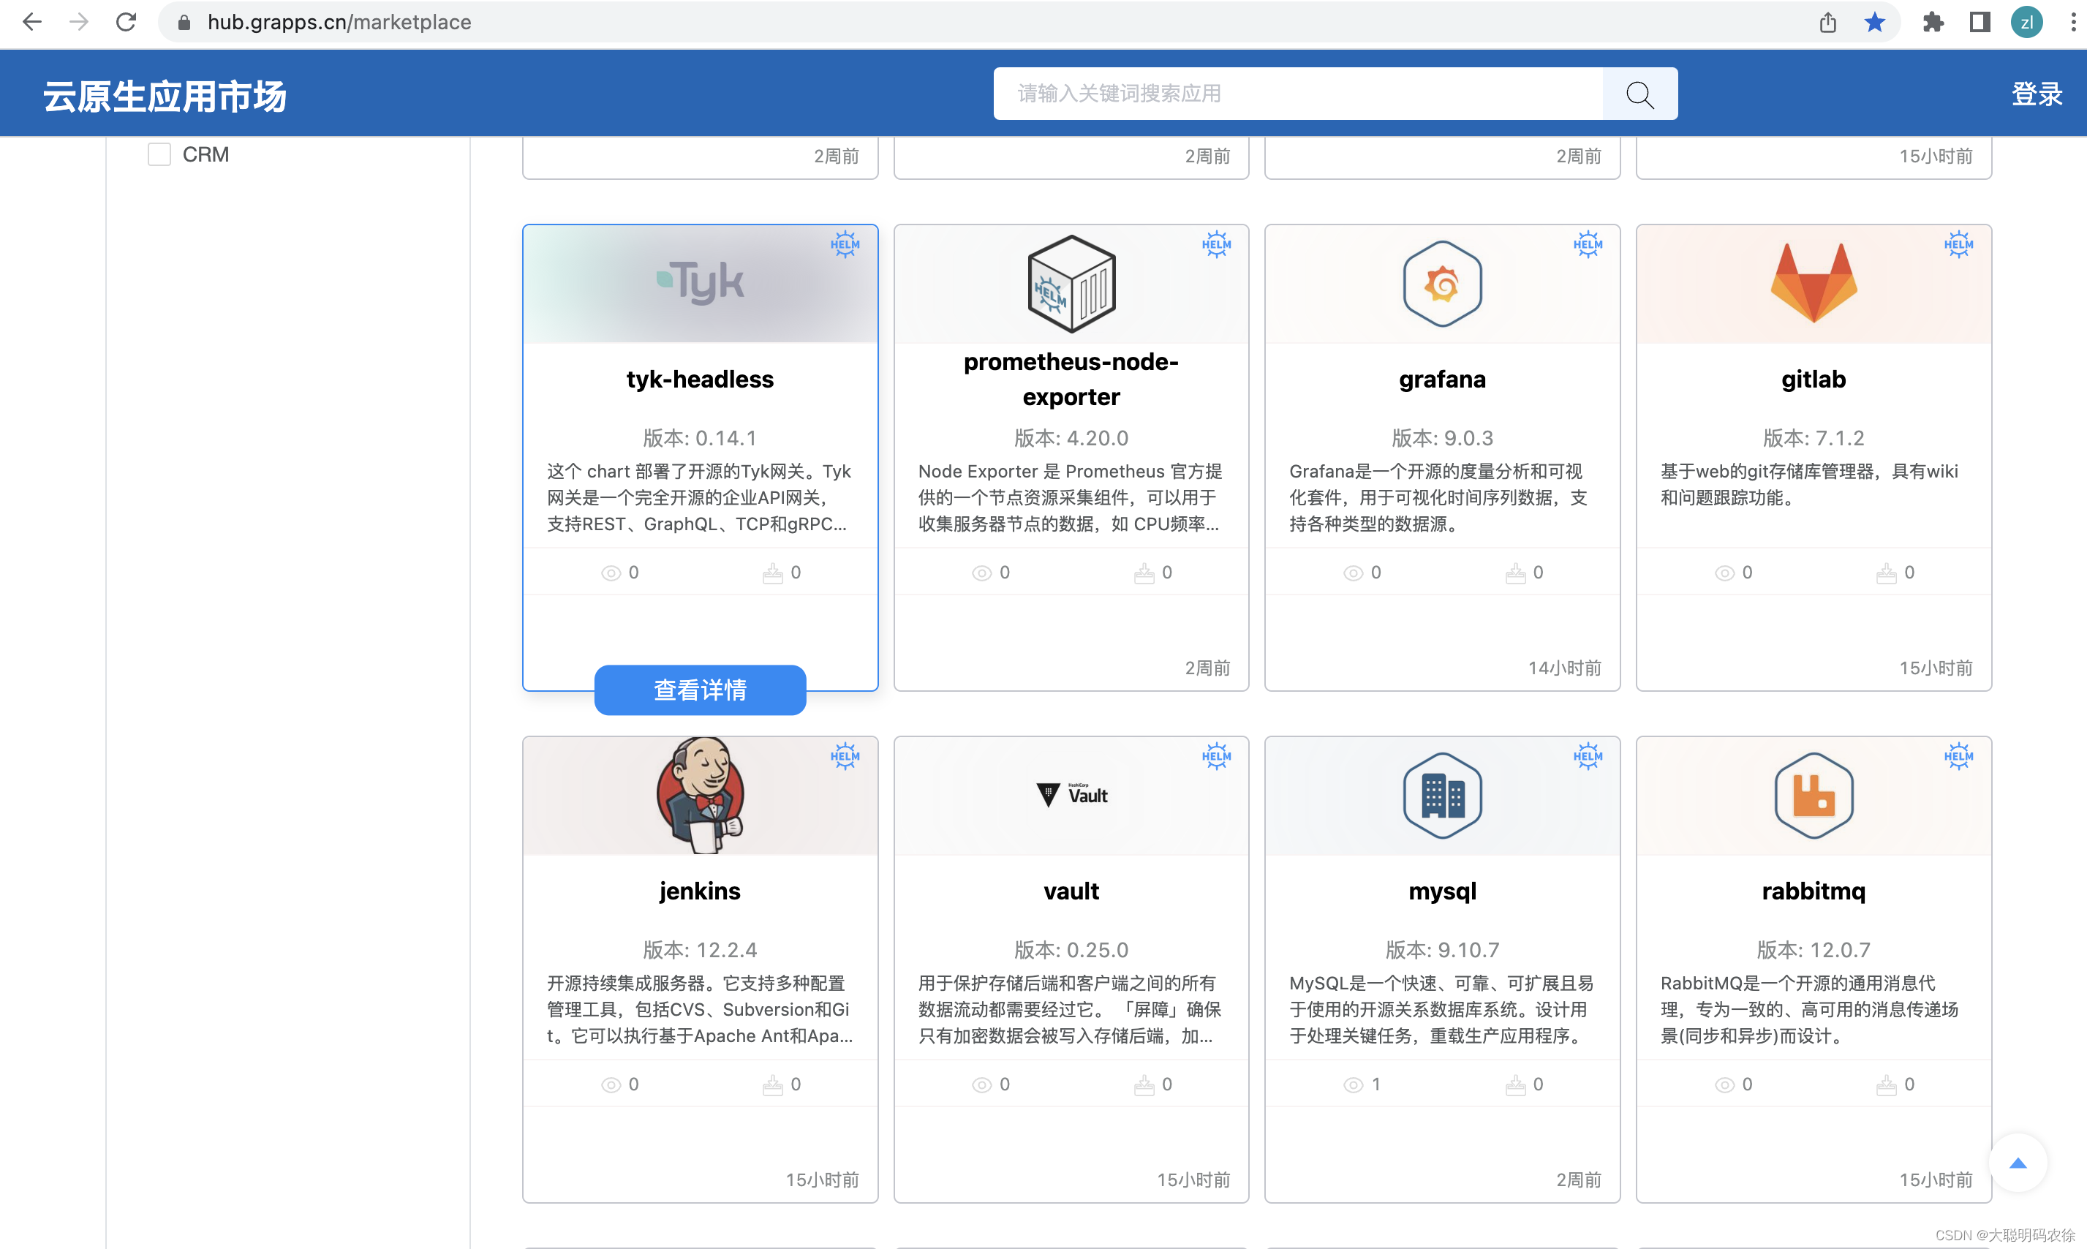Viewport: 2087px width, 1249px height.
Task: Click the Grafana hexagon logo
Action: pos(1441,284)
